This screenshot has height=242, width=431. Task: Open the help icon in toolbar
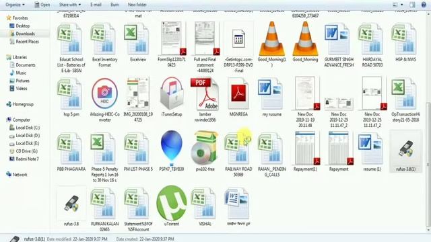click(424, 5)
